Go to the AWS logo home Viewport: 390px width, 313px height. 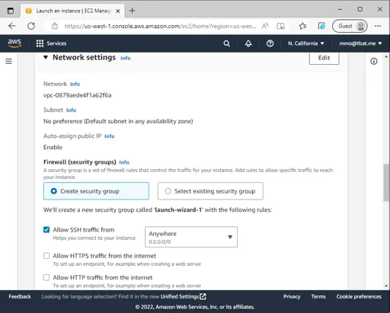coord(14,43)
